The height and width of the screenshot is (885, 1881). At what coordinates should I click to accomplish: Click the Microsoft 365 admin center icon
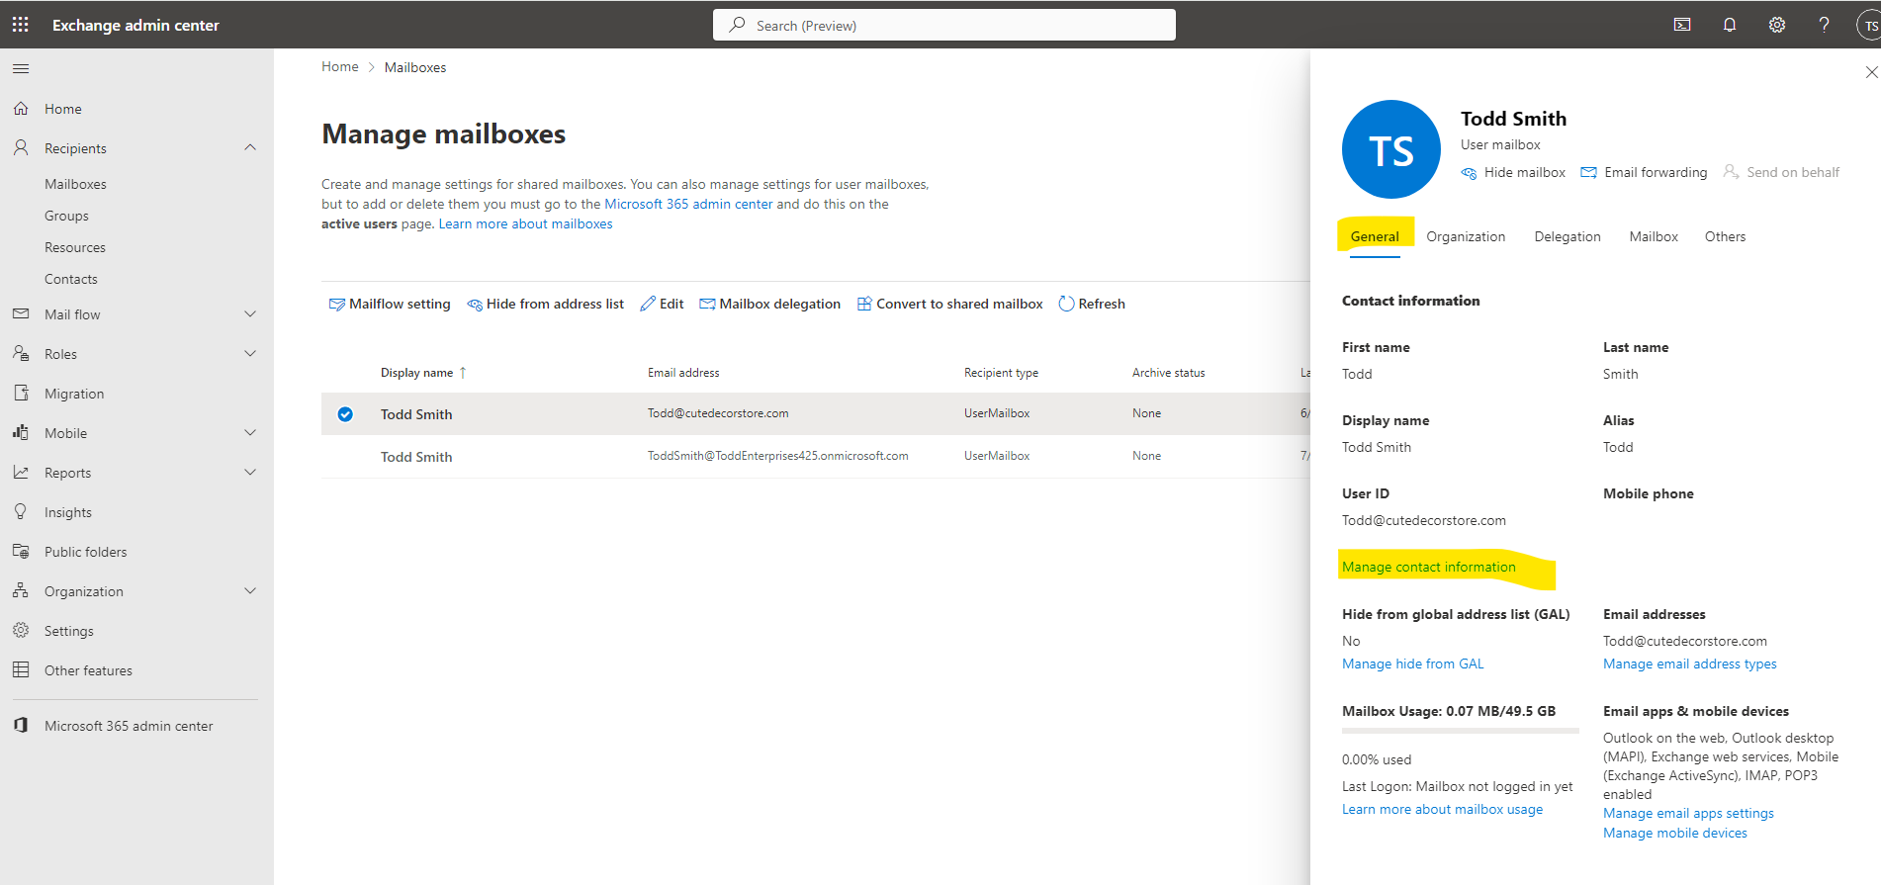tap(21, 725)
